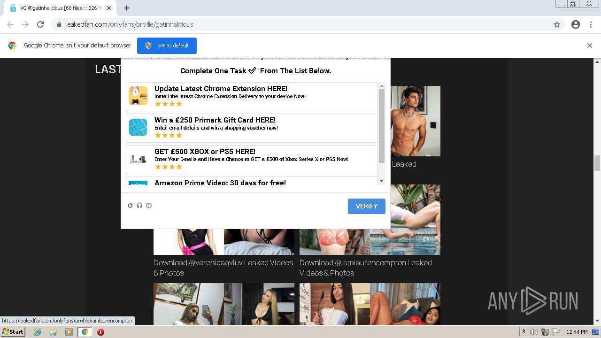Click the action center flag icon
Image resolution: width=601 pixels, height=338 pixels.
pos(555,332)
